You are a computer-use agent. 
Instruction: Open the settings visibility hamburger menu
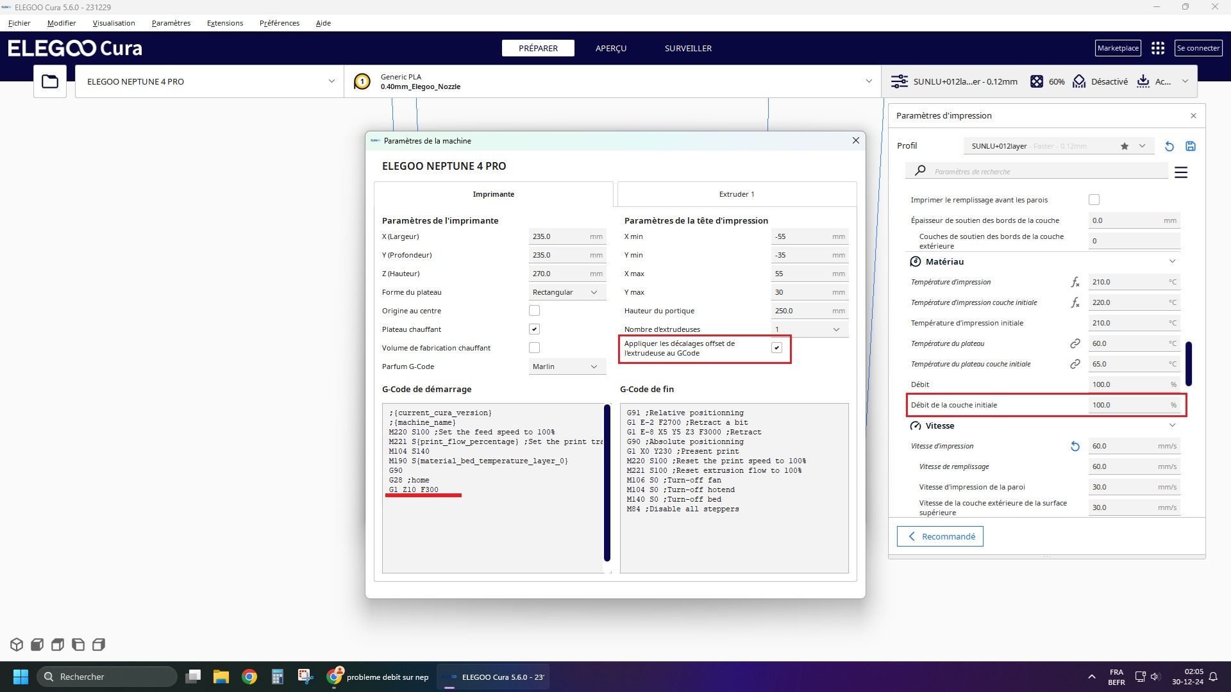(x=1180, y=172)
